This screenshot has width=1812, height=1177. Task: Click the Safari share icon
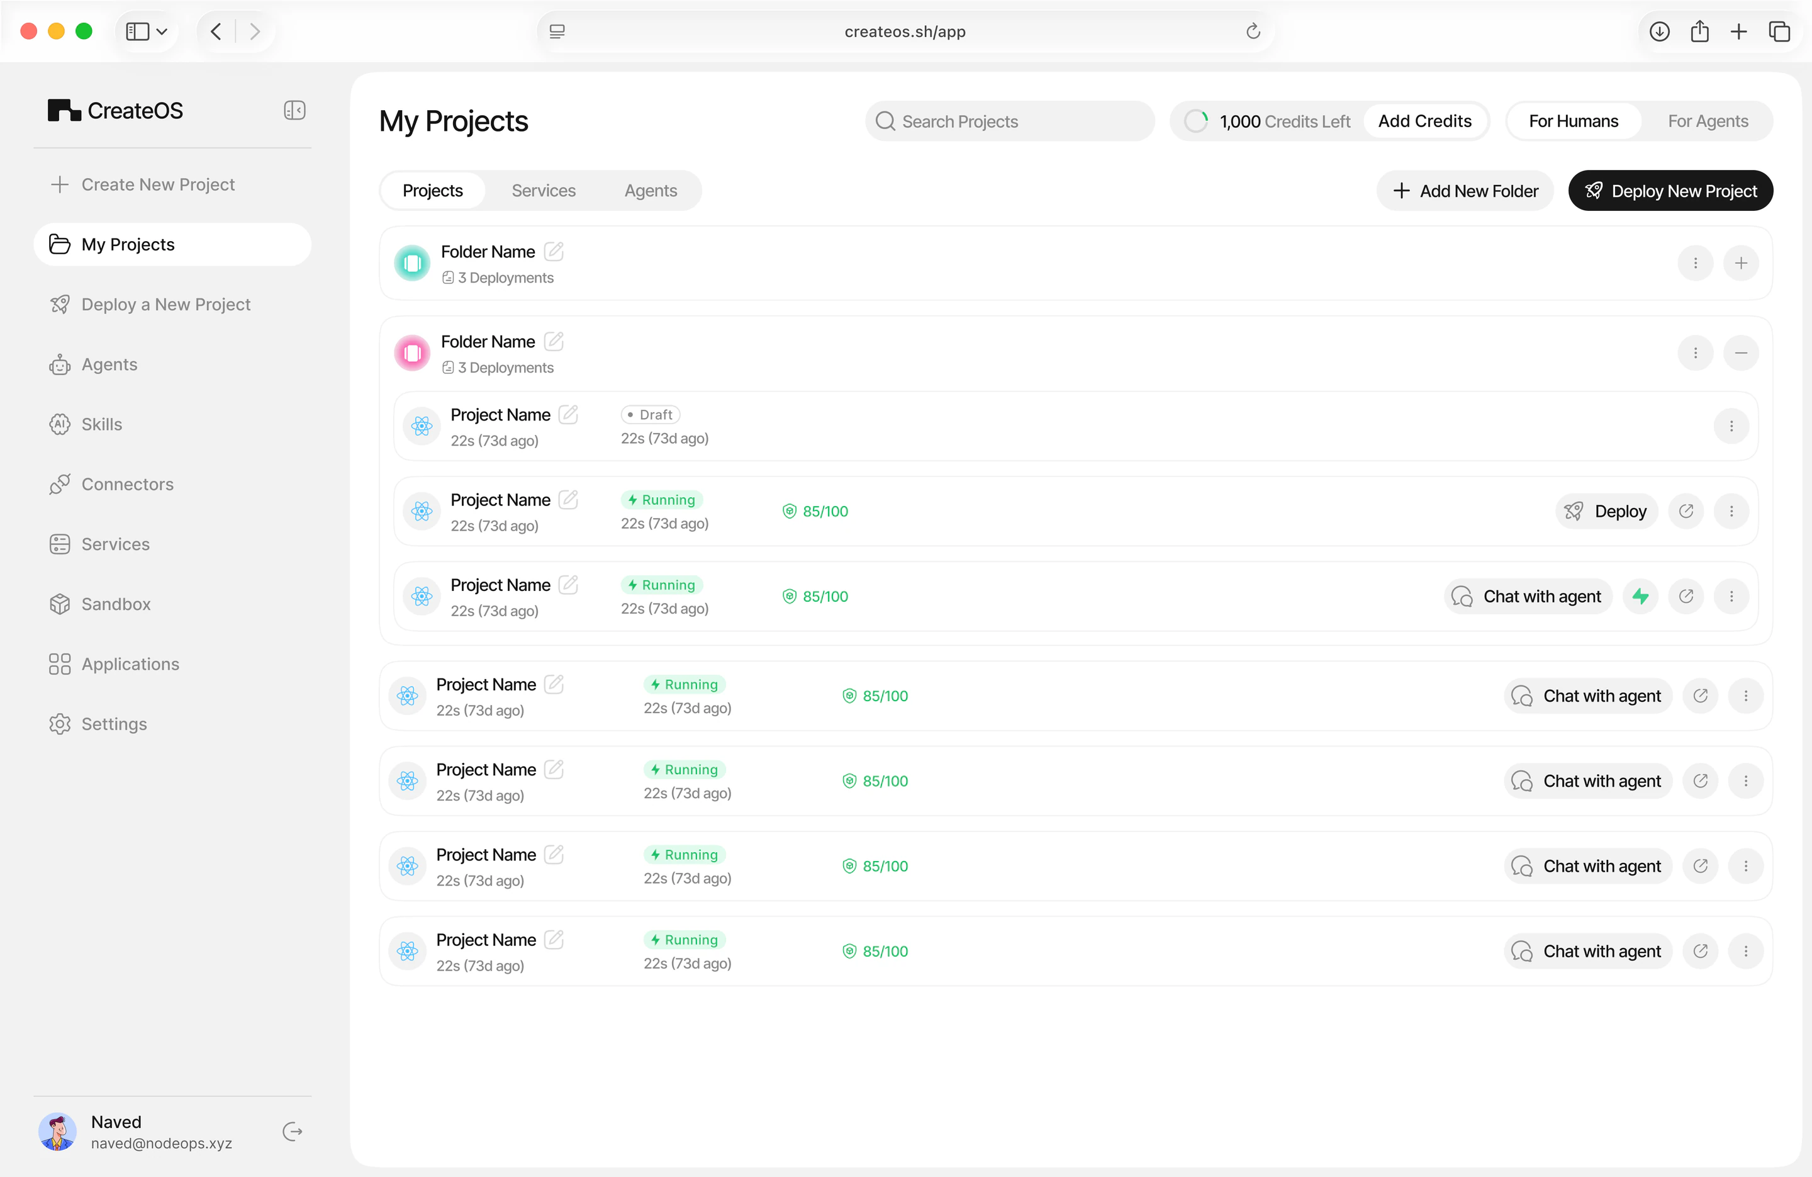tap(1699, 31)
